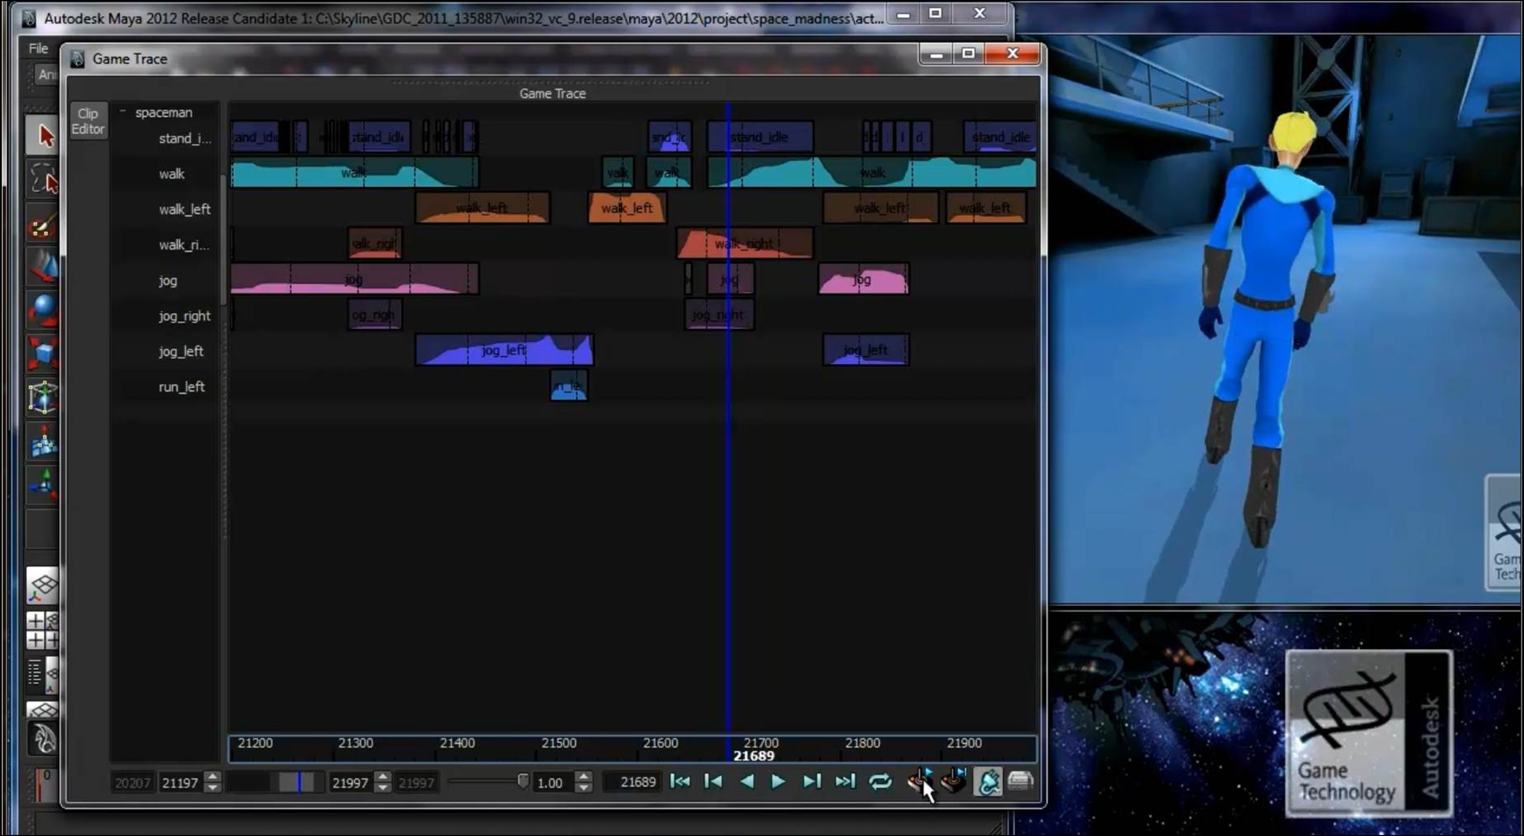
Task: Open the Clip Editor button
Action: 88,121
